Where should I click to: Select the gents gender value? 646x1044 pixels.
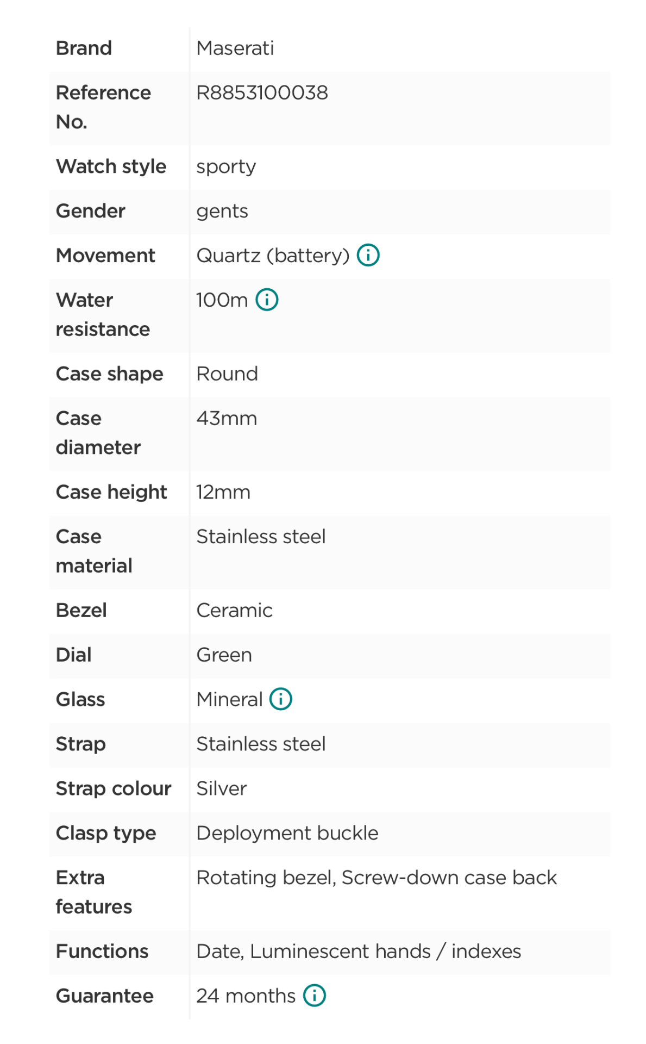[222, 211]
